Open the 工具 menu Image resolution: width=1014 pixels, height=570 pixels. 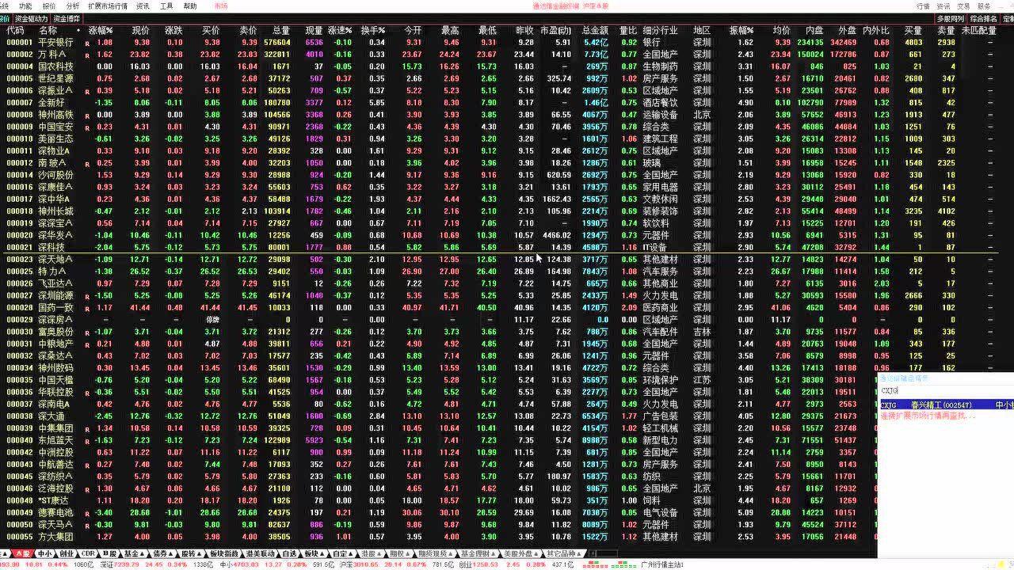pos(166,6)
